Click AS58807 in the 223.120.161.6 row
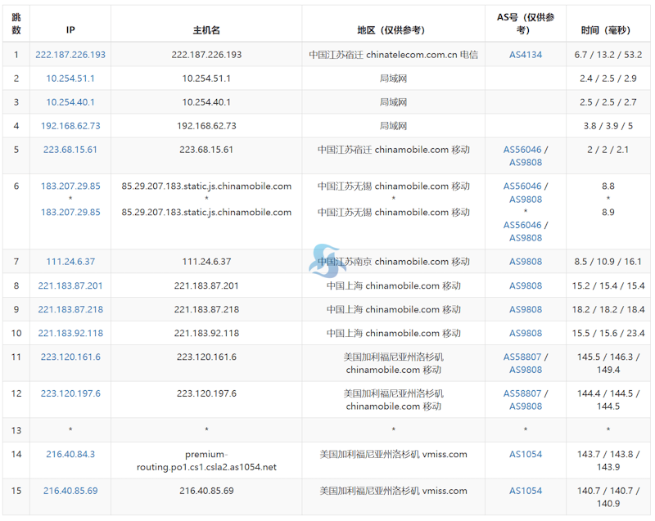The height and width of the screenshot is (521, 655). tap(522, 357)
